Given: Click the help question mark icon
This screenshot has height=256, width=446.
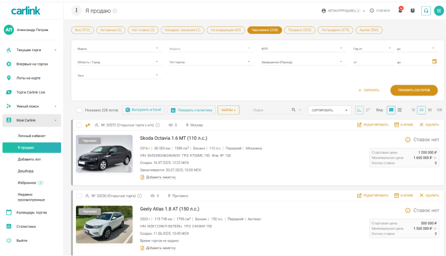Looking at the screenshot, I should click(413, 10).
